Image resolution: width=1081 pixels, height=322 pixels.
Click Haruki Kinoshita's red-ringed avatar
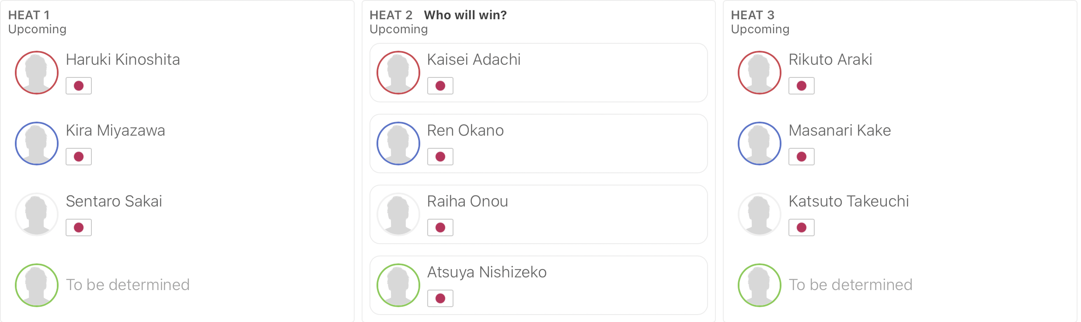(x=37, y=73)
